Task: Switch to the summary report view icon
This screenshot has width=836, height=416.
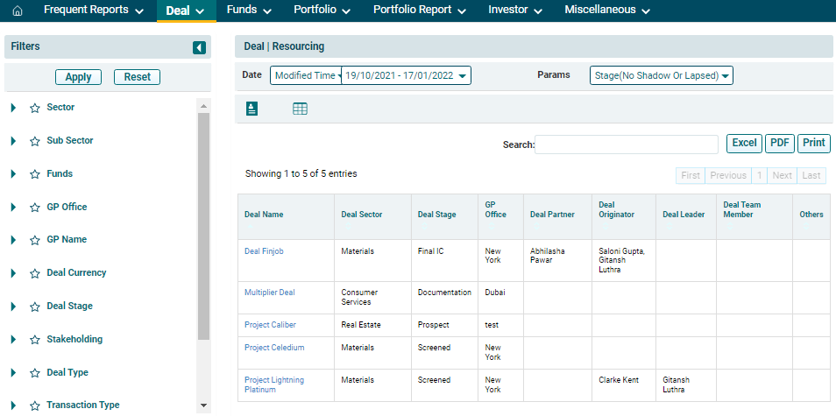Action: 252,109
